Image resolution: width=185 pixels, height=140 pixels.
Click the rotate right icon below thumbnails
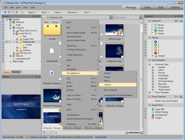coord(52,133)
